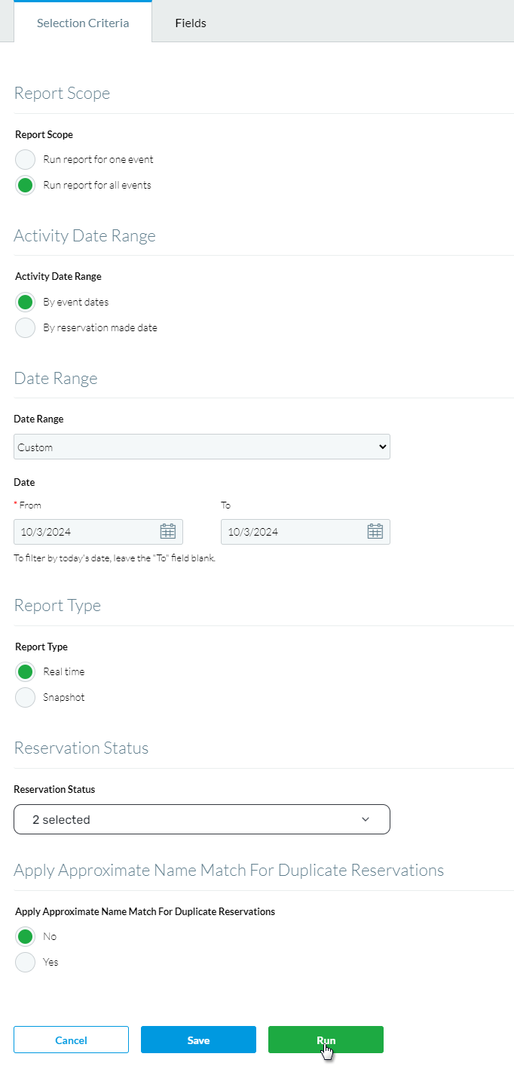Image resolution: width=514 pixels, height=1069 pixels.
Task: Save the report settings
Action: click(x=197, y=1040)
